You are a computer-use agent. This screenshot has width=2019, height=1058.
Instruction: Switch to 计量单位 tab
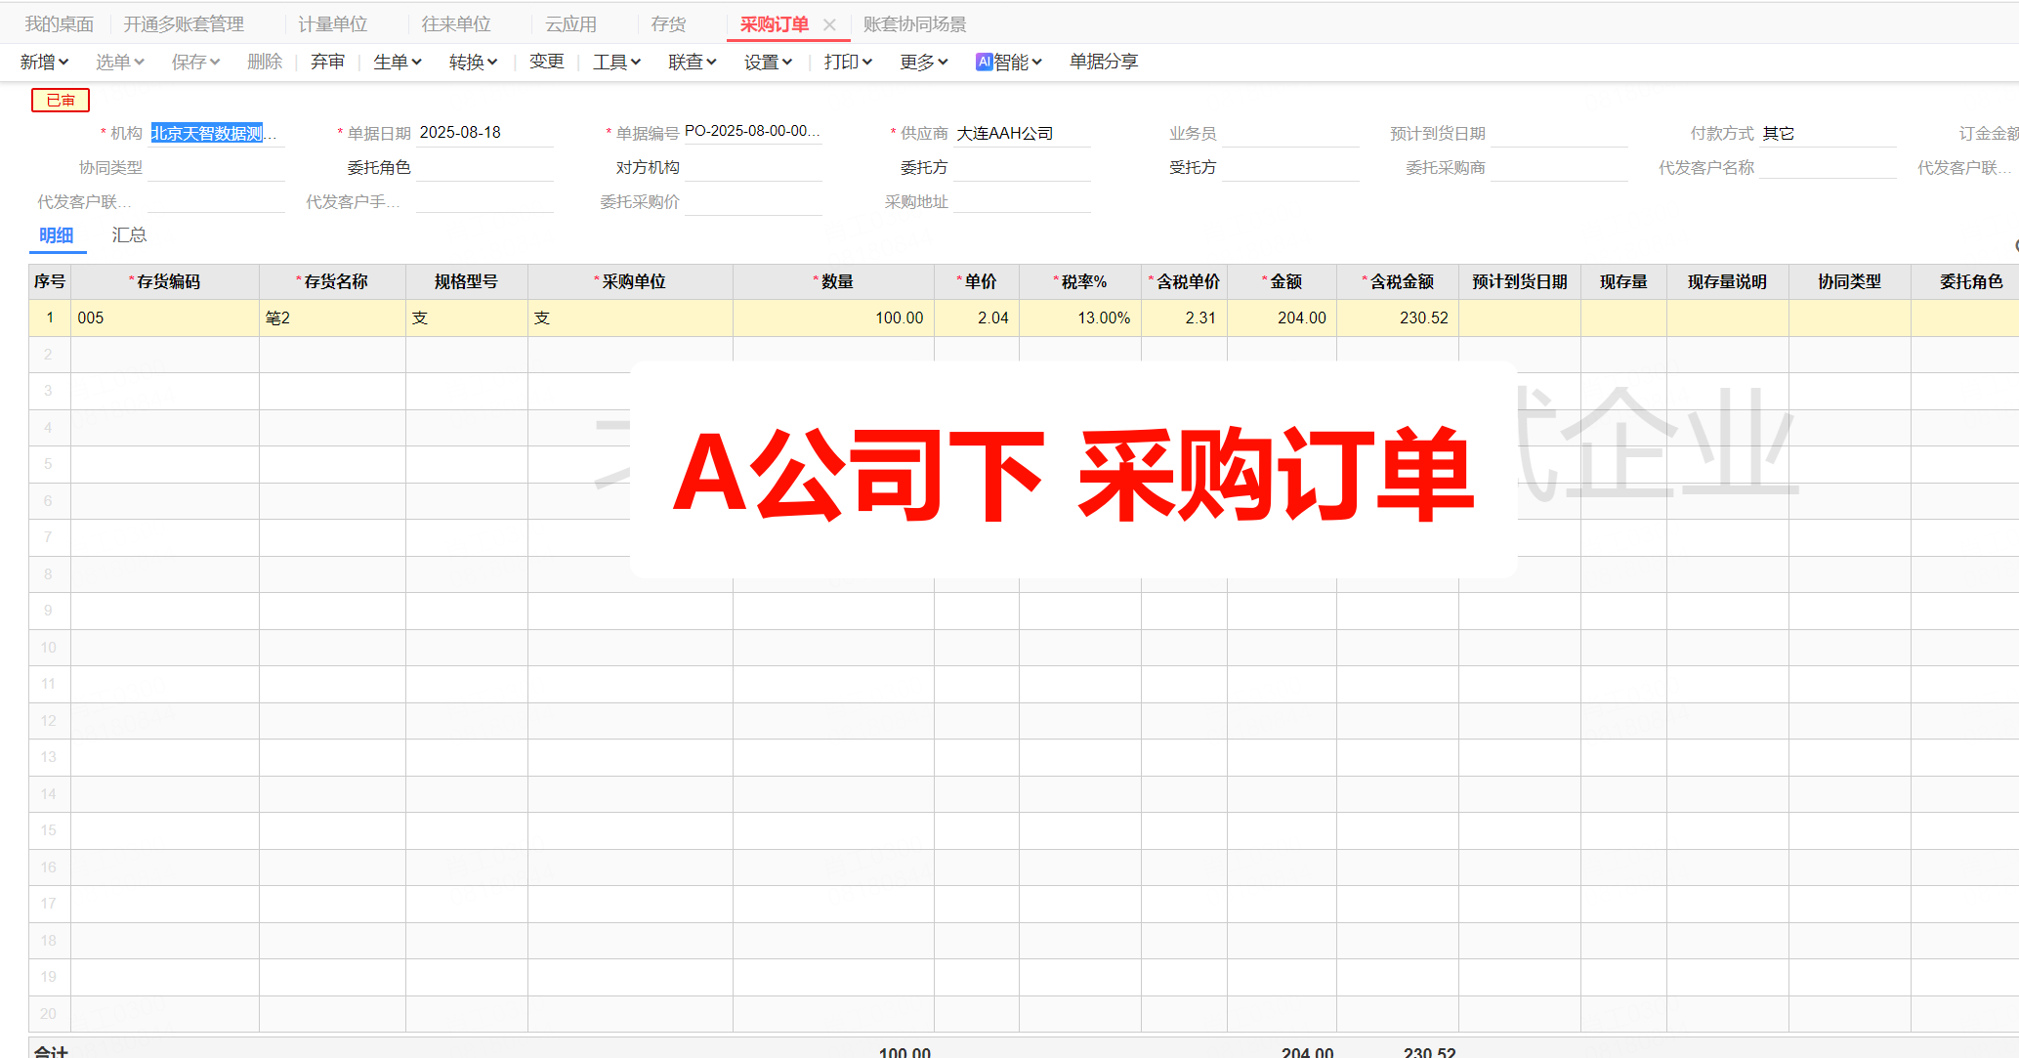333,24
